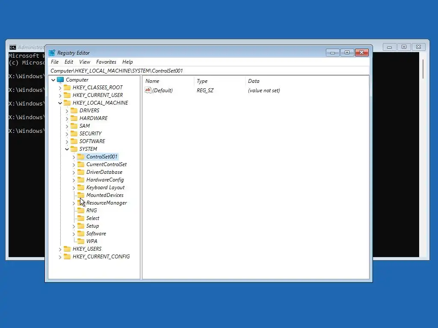Click the Keyboard Layout folder icon
438x328 pixels.
pyautogui.click(x=81, y=187)
